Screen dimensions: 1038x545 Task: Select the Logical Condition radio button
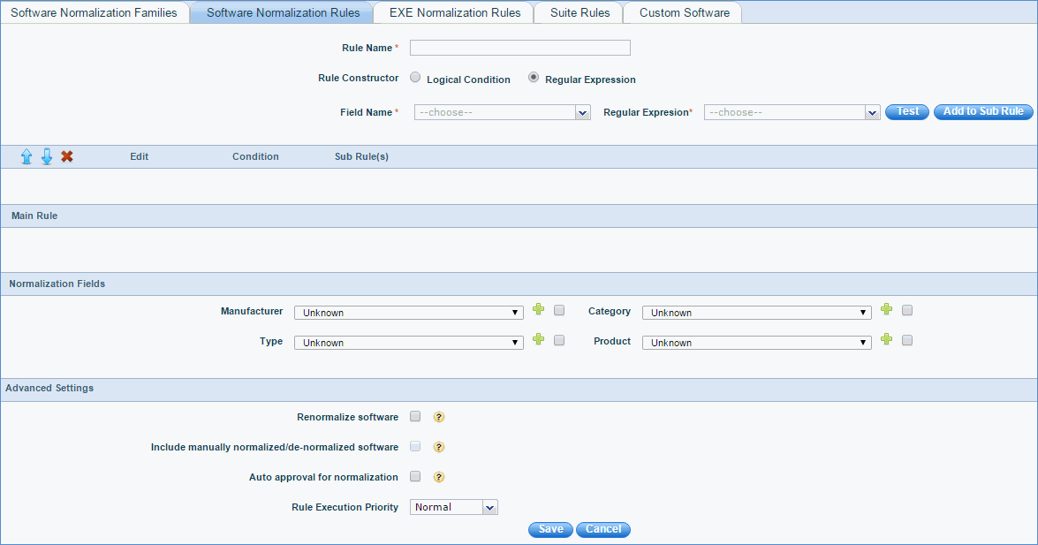tap(415, 78)
